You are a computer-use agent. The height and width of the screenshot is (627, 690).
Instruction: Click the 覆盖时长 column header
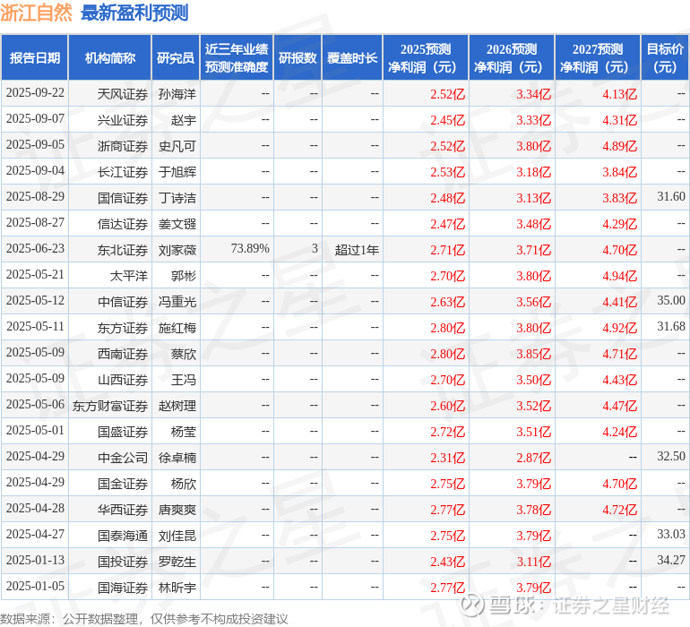(x=352, y=57)
